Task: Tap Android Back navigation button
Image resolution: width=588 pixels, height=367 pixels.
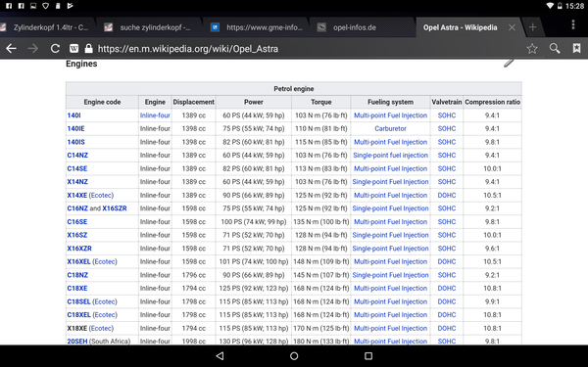Action: (220, 356)
